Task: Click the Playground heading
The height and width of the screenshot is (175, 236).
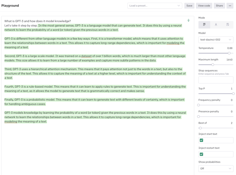Action: tap(10, 6)
